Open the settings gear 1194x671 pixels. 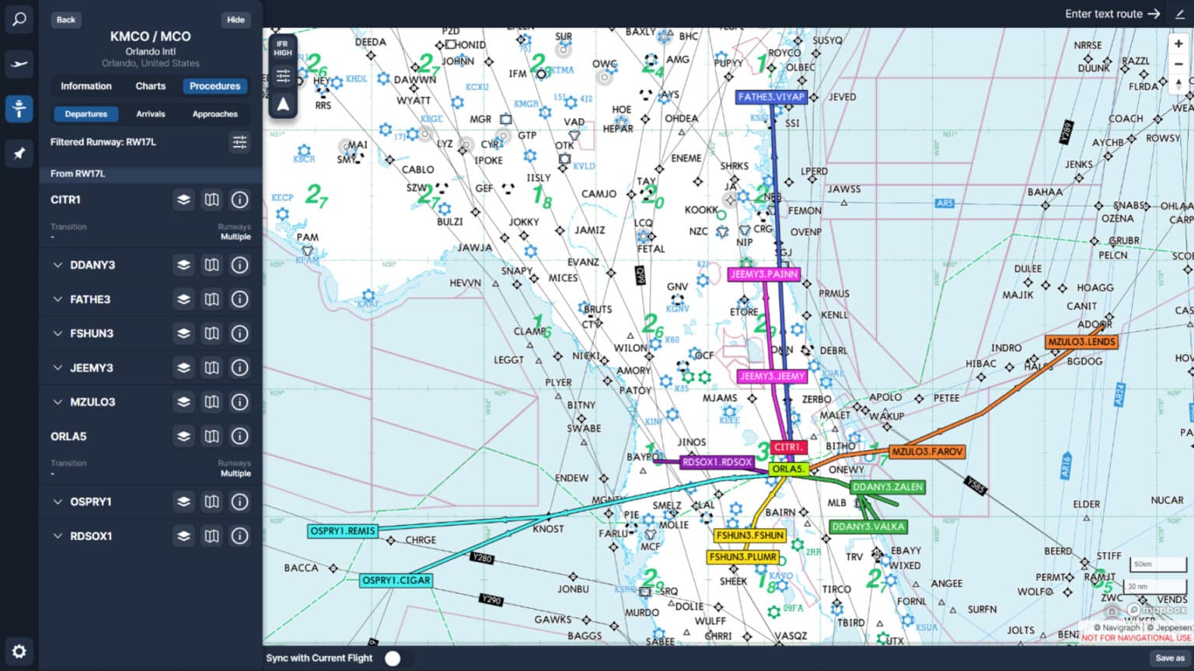point(19,651)
